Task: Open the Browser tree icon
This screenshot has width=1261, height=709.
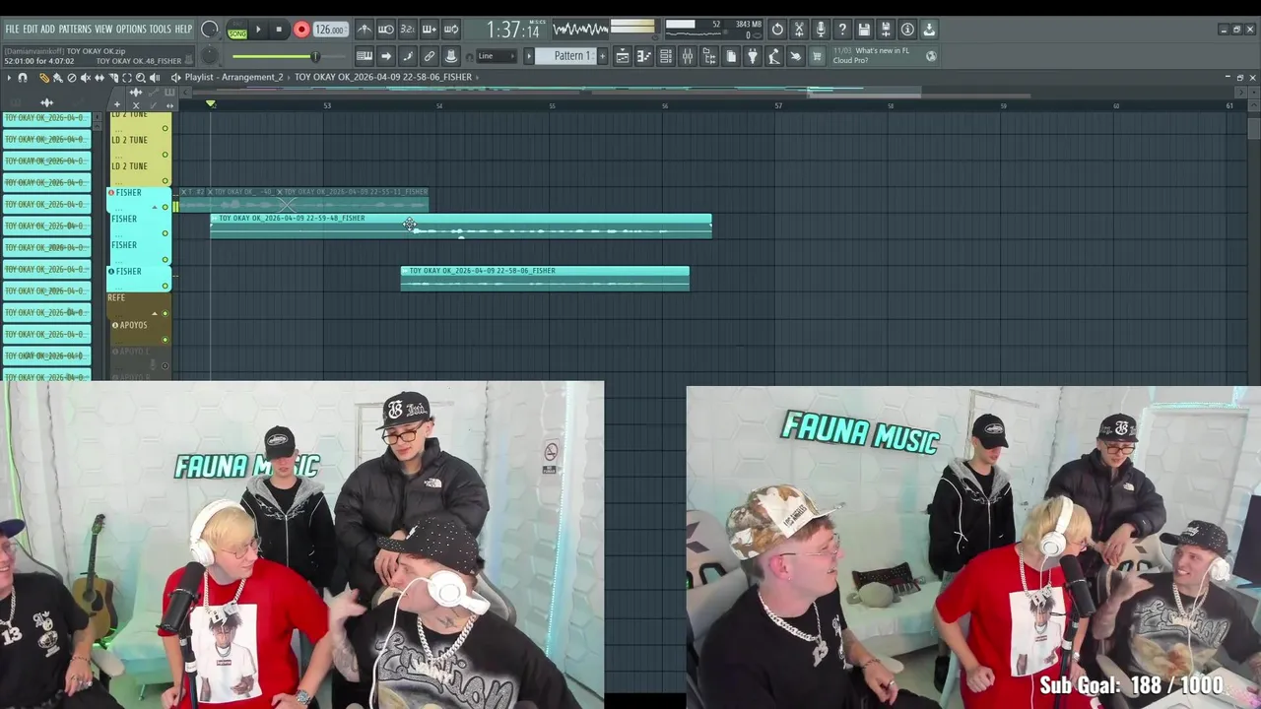Action: click(709, 56)
